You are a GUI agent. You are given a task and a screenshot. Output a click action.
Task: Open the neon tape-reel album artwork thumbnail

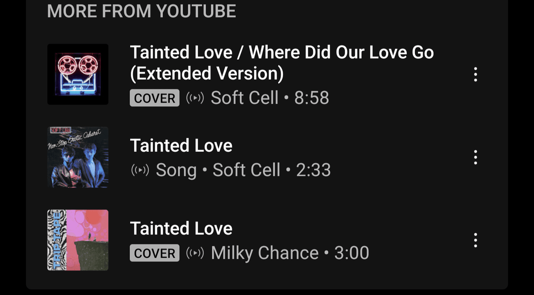coord(78,74)
